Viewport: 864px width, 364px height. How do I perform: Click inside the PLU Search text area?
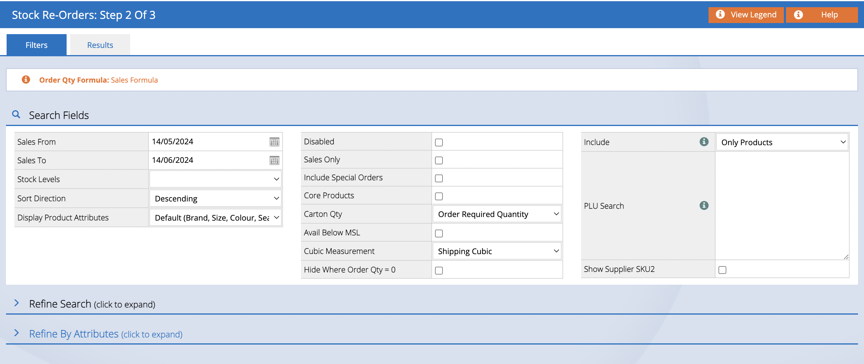782,206
